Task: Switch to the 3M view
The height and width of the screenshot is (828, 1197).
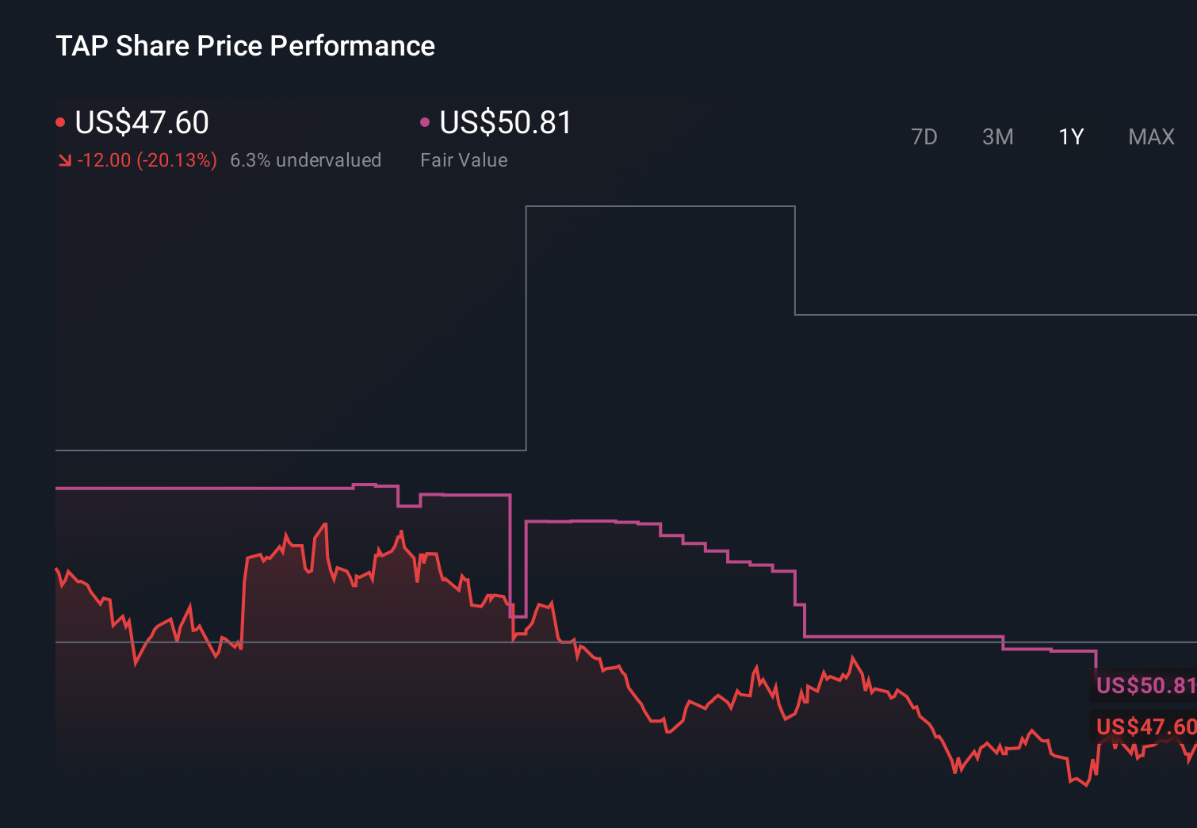Action: pyautogui.click(x=997, y=136)
